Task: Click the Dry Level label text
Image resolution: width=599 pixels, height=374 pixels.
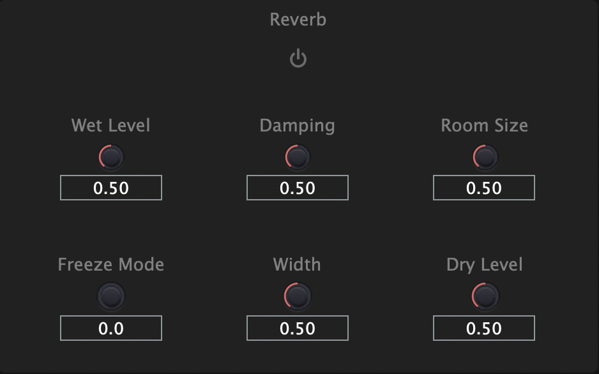Action: coord(484,264)
